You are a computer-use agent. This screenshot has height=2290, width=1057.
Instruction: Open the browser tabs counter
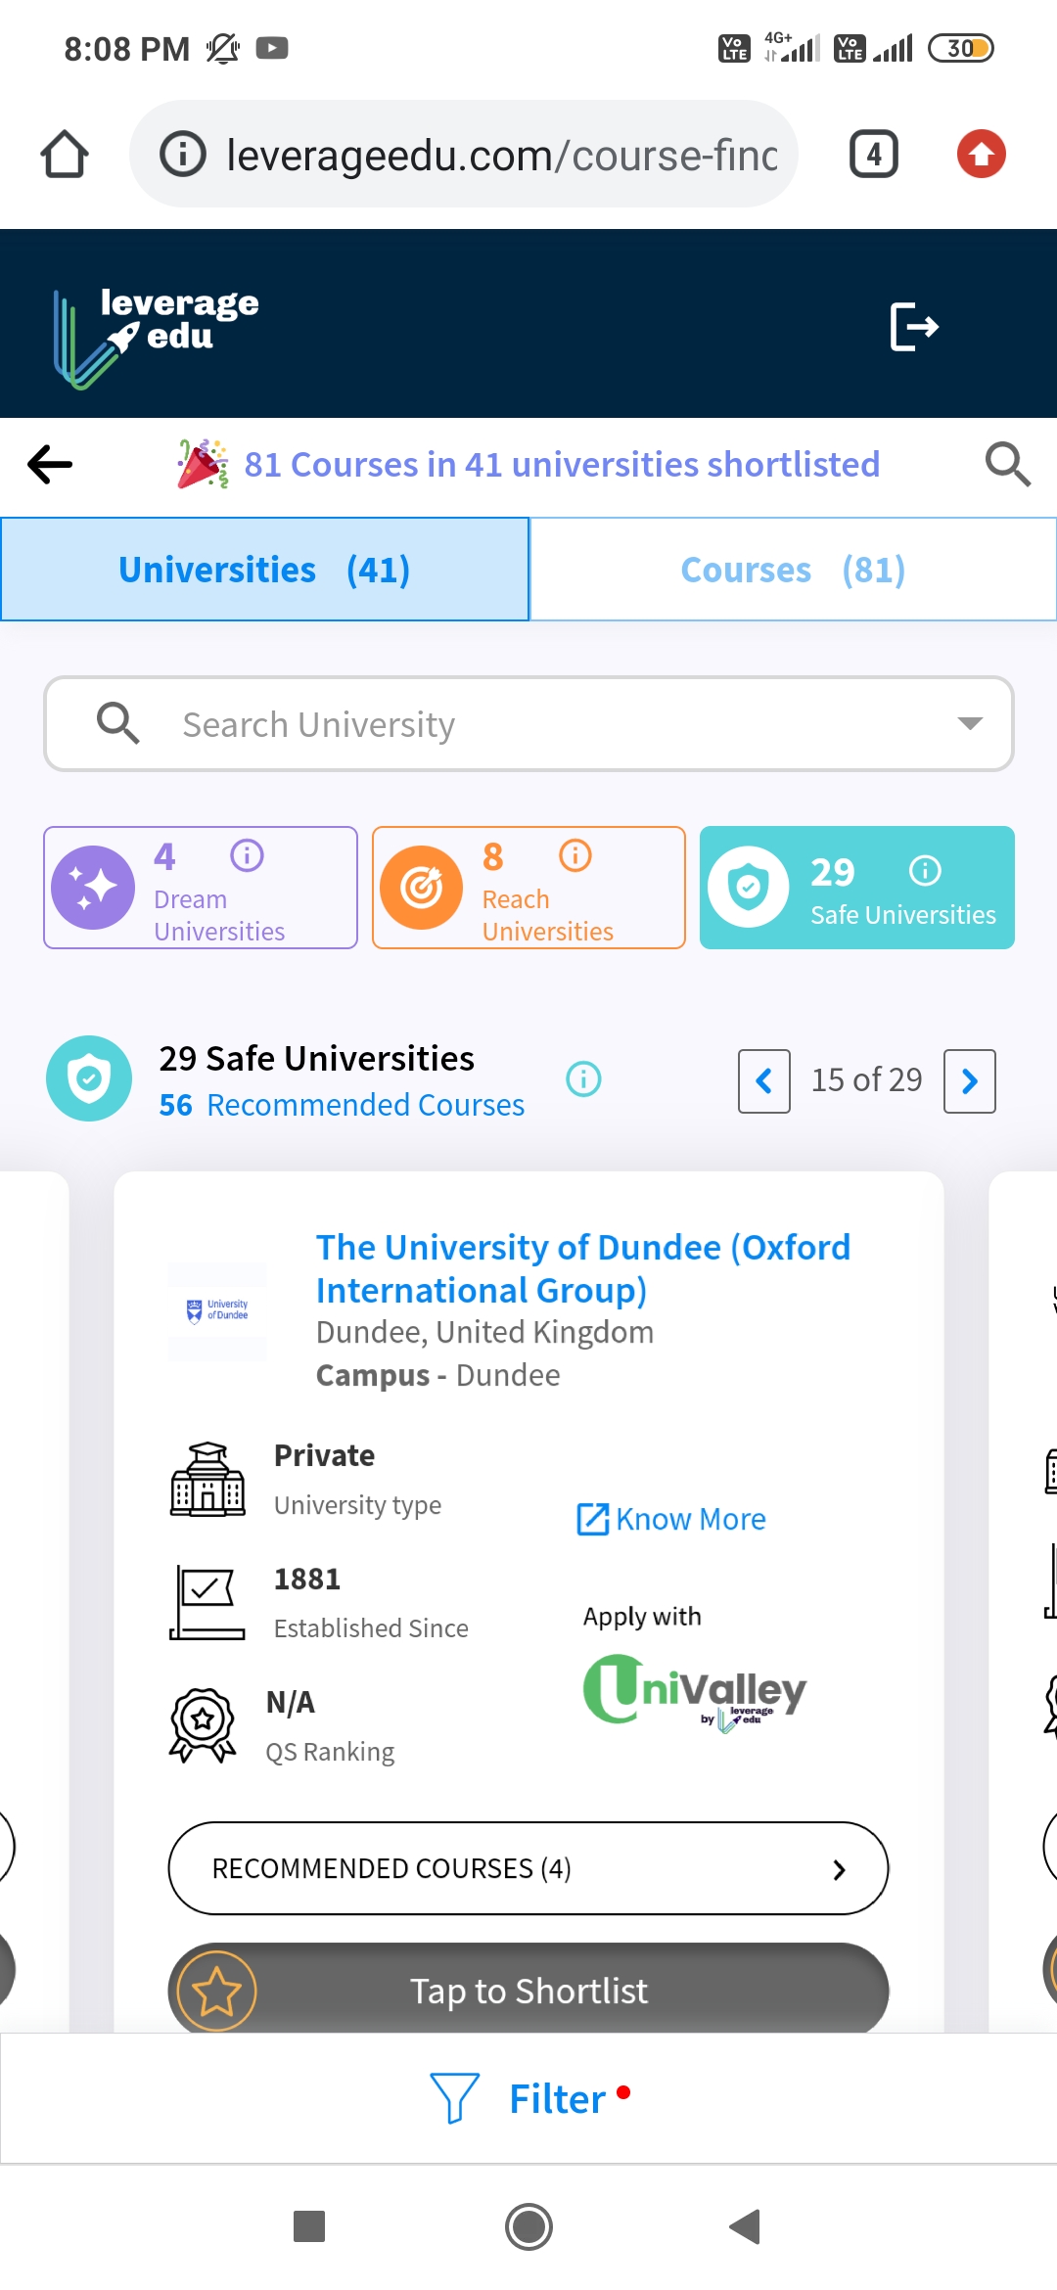pyautogui.click(x=873, y=155)
